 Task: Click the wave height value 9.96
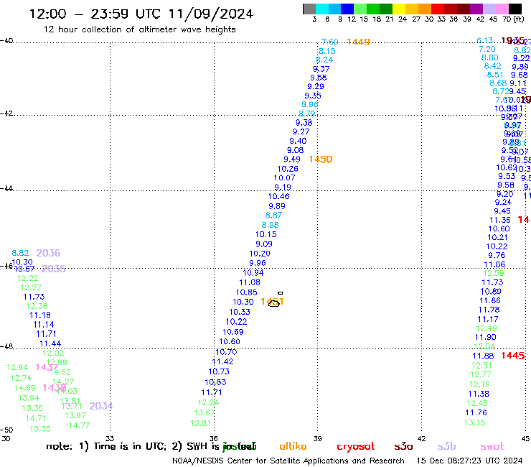258,263
